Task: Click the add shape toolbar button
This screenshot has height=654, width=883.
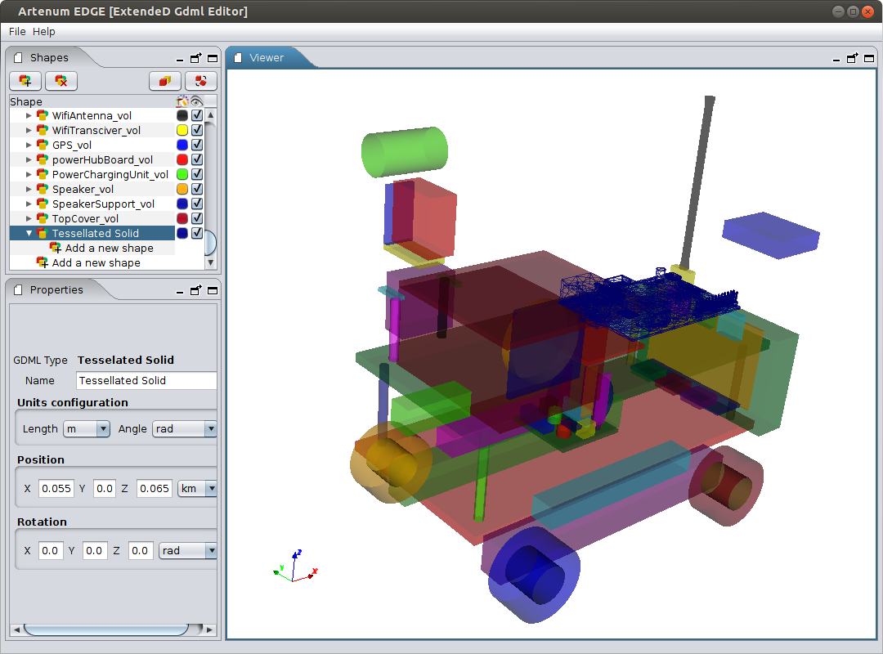Action: pos(25,81)
